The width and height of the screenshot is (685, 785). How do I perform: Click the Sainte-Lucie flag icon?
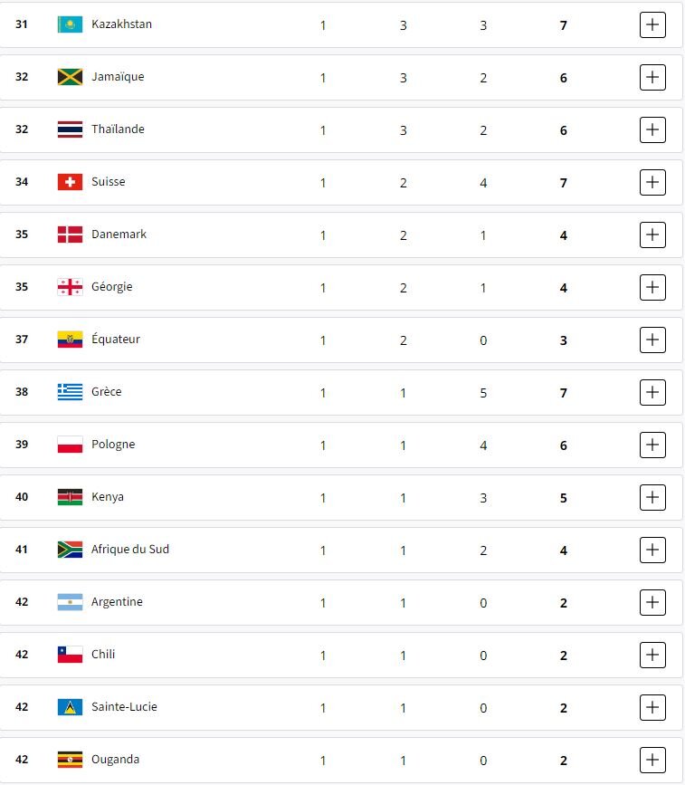pyautogui.click(x=70, y=707)
